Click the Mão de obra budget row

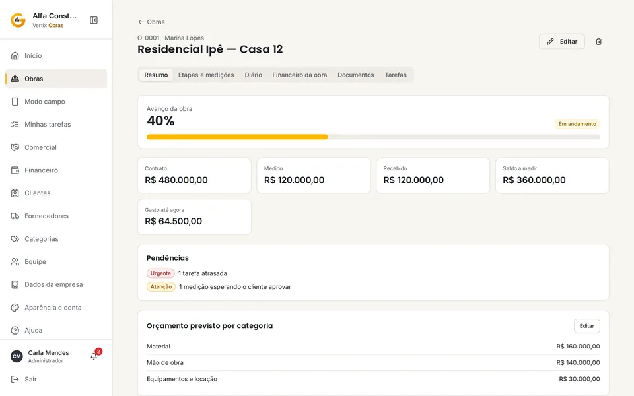click(373, 362)
